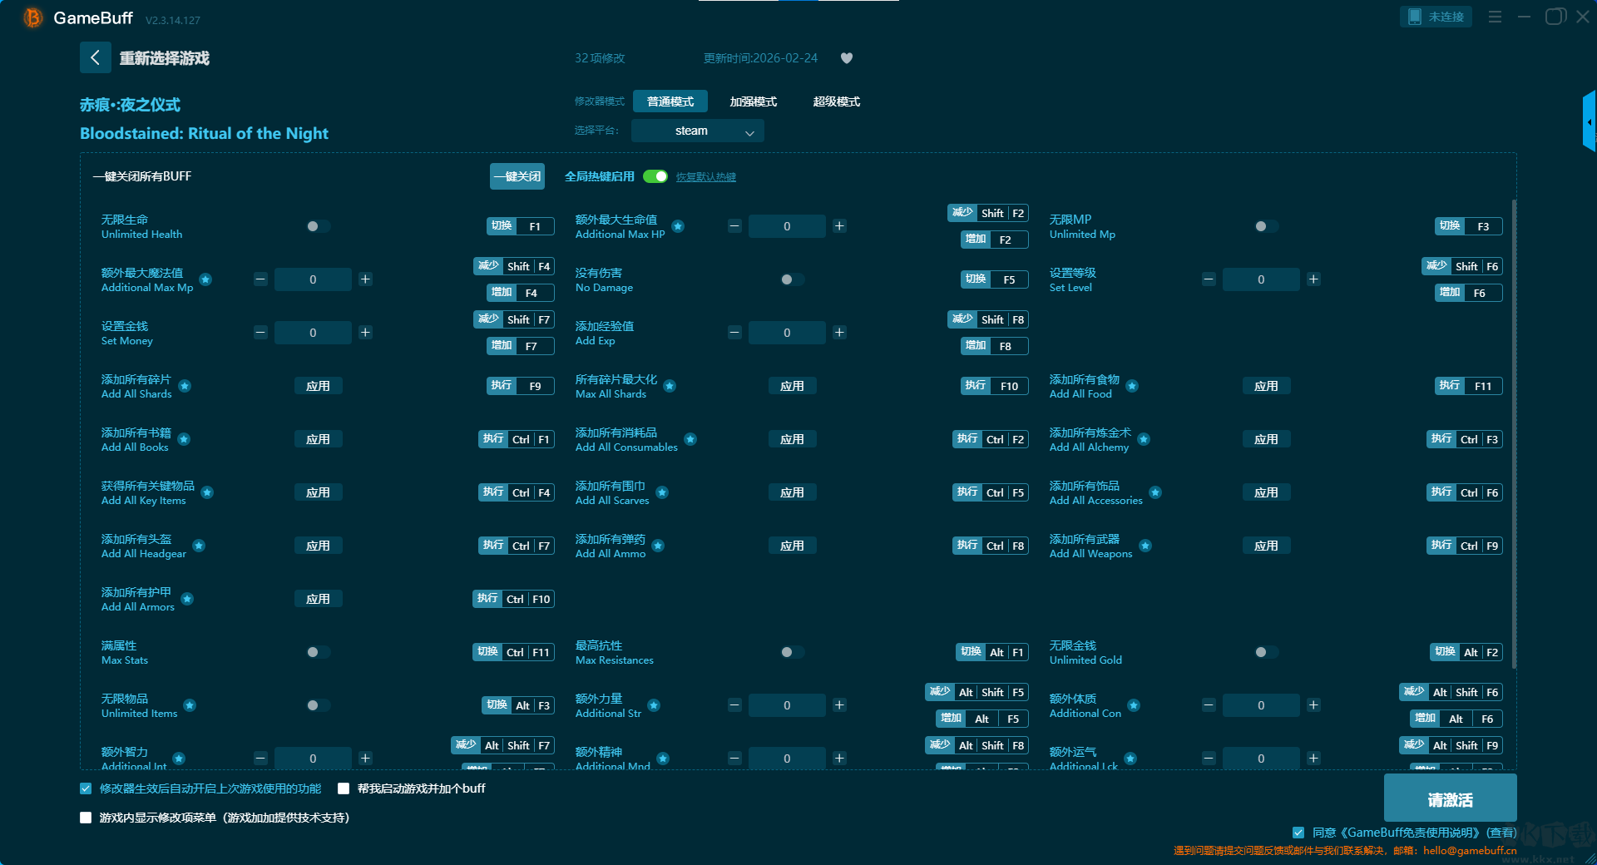
Task: Decrease Set Level value with minus button
Action: (x=1209, y=279)
